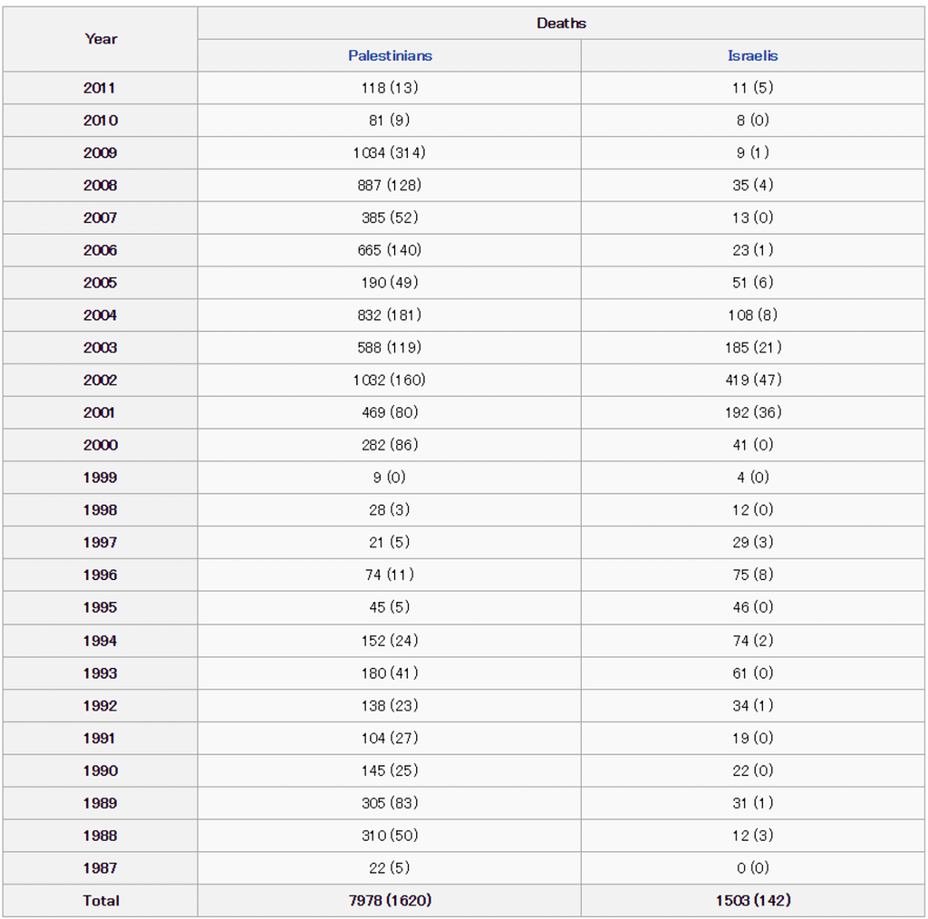Click the Year column header cell
Image resolution: width=928 pixels, height=919 pixels.
pos(101,39)
